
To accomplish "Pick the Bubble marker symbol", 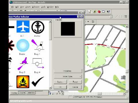I will [x=23, y=45].
